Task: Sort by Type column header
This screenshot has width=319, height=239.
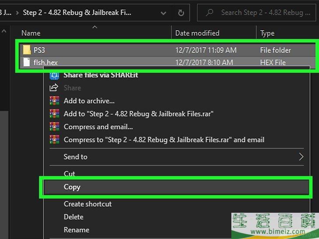Action: 267,33
